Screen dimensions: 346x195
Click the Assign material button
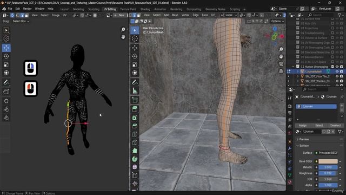click(x=303, y=125)
